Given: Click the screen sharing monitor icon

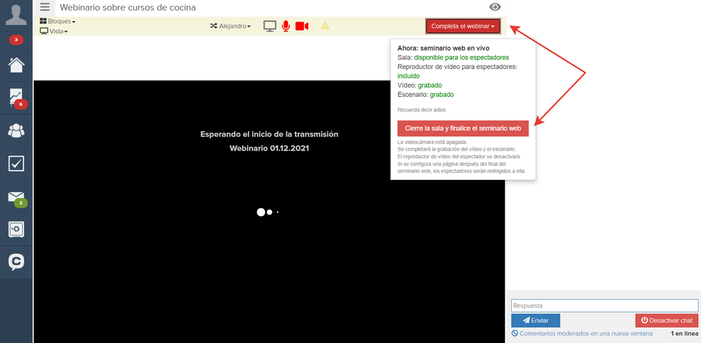Looking at the screenshot, I should (x=270, y=26).
